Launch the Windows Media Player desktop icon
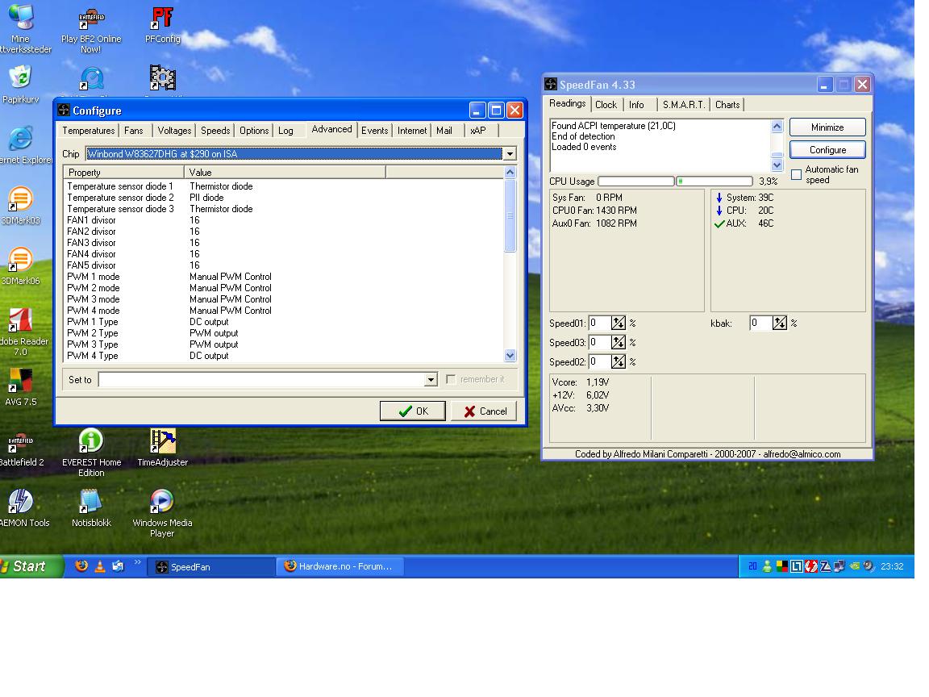The width and height of the screenshot is (929, 697). tap(162, 513)
